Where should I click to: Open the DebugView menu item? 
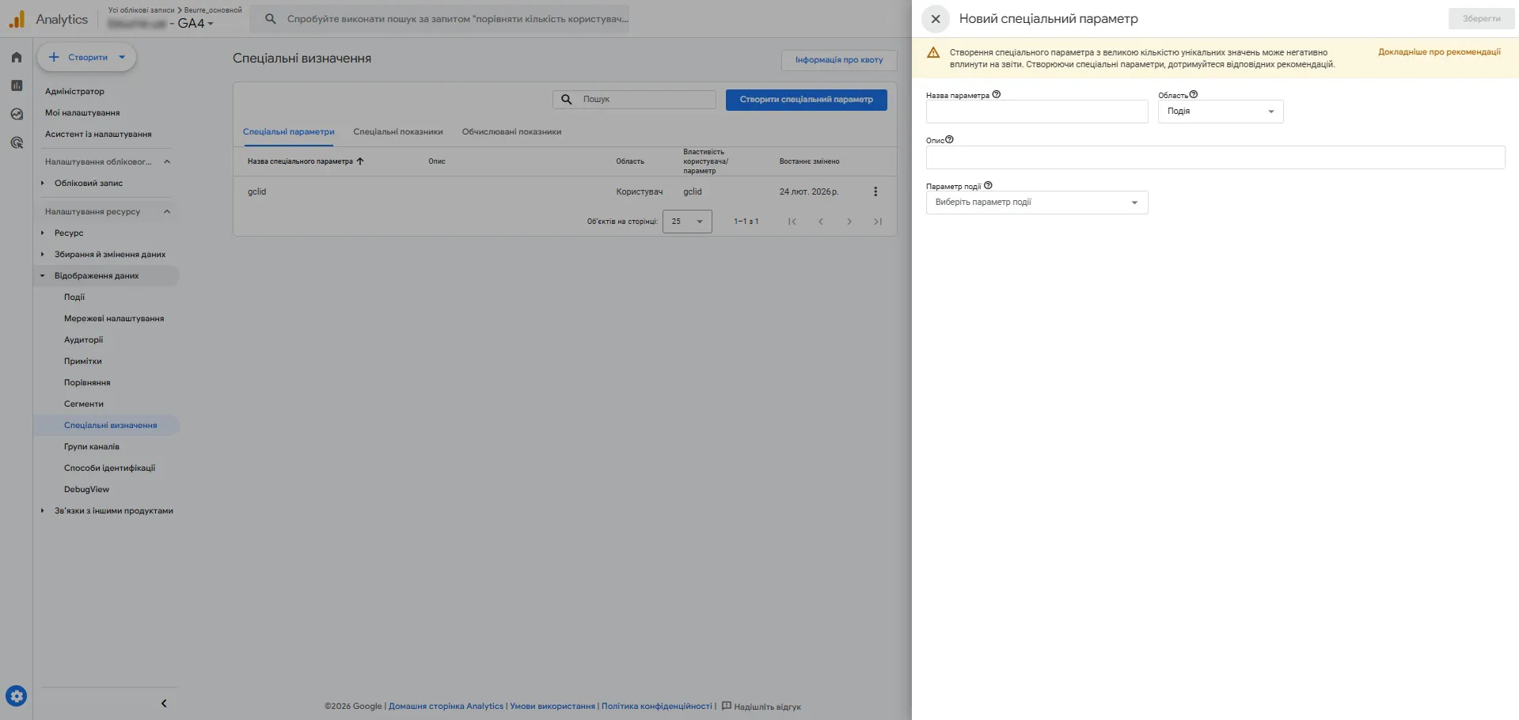86,489
